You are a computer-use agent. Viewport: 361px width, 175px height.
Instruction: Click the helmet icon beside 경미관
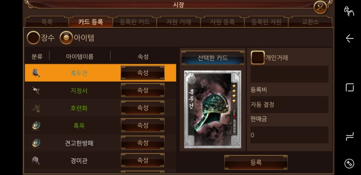click(x=36, y=160)
